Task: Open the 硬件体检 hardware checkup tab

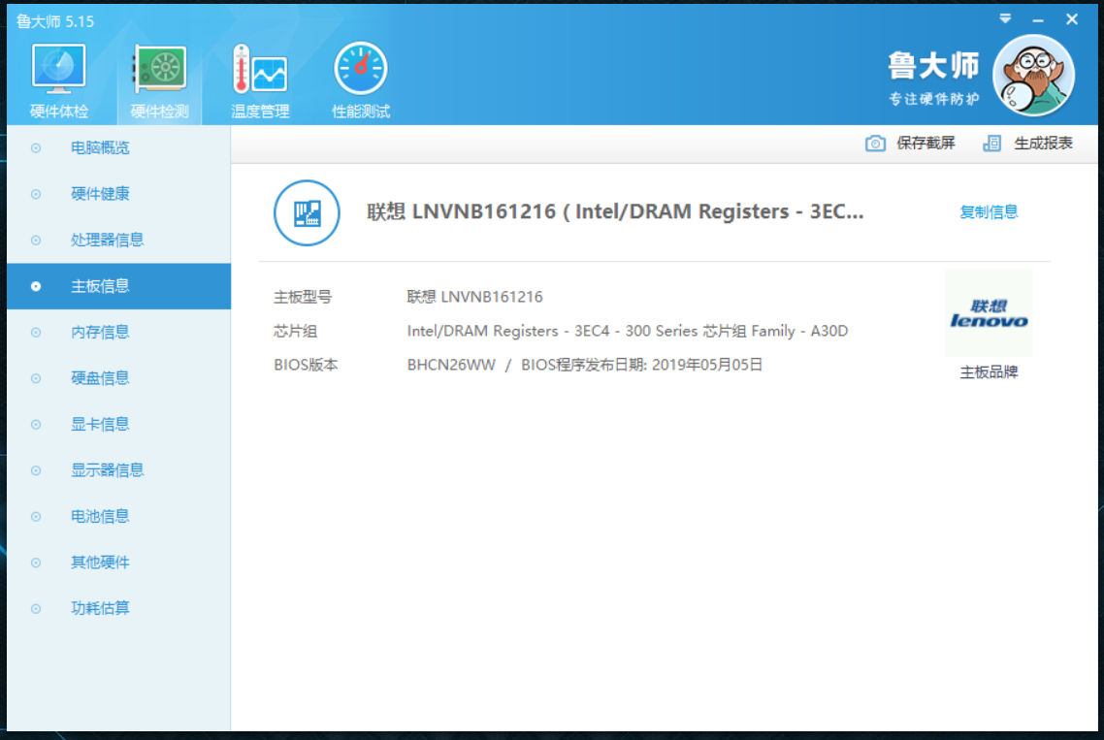Action: (x=59, y=80)
